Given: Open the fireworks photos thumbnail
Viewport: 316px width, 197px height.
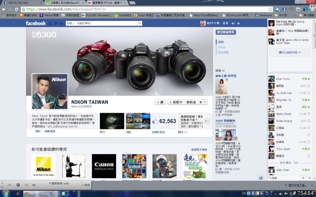Looking at the screenshot, I should point(112,121).
